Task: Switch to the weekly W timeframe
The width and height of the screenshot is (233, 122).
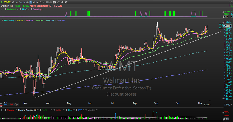Action: 34,2
